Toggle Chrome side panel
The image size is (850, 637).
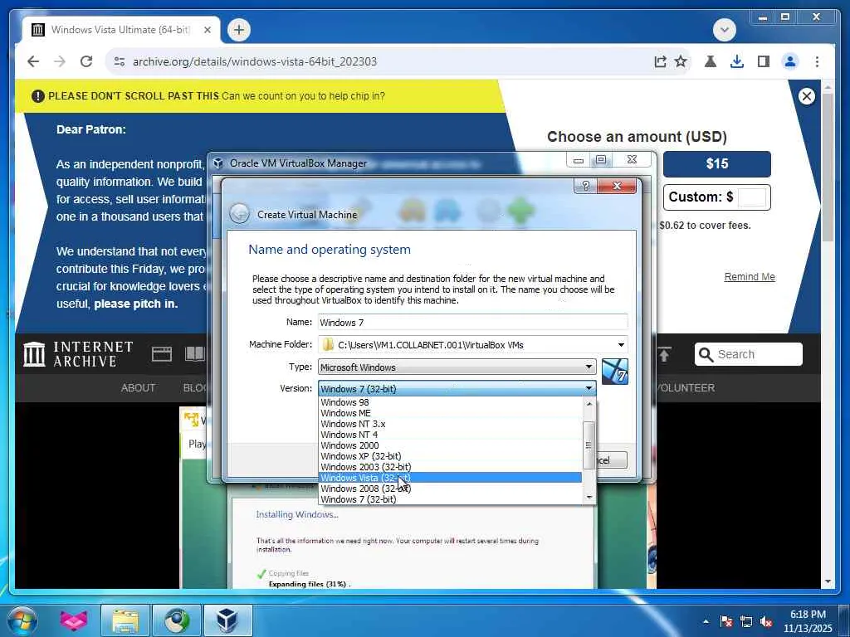click(764, 61)
